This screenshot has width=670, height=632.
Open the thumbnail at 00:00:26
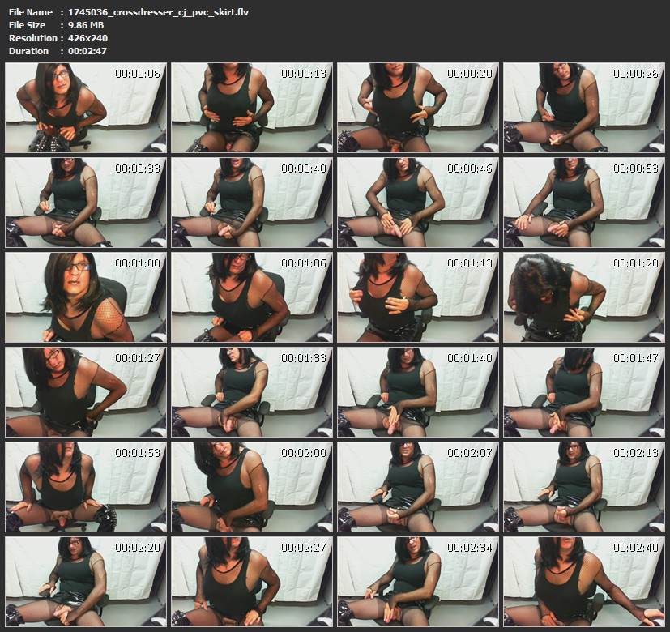584,108
